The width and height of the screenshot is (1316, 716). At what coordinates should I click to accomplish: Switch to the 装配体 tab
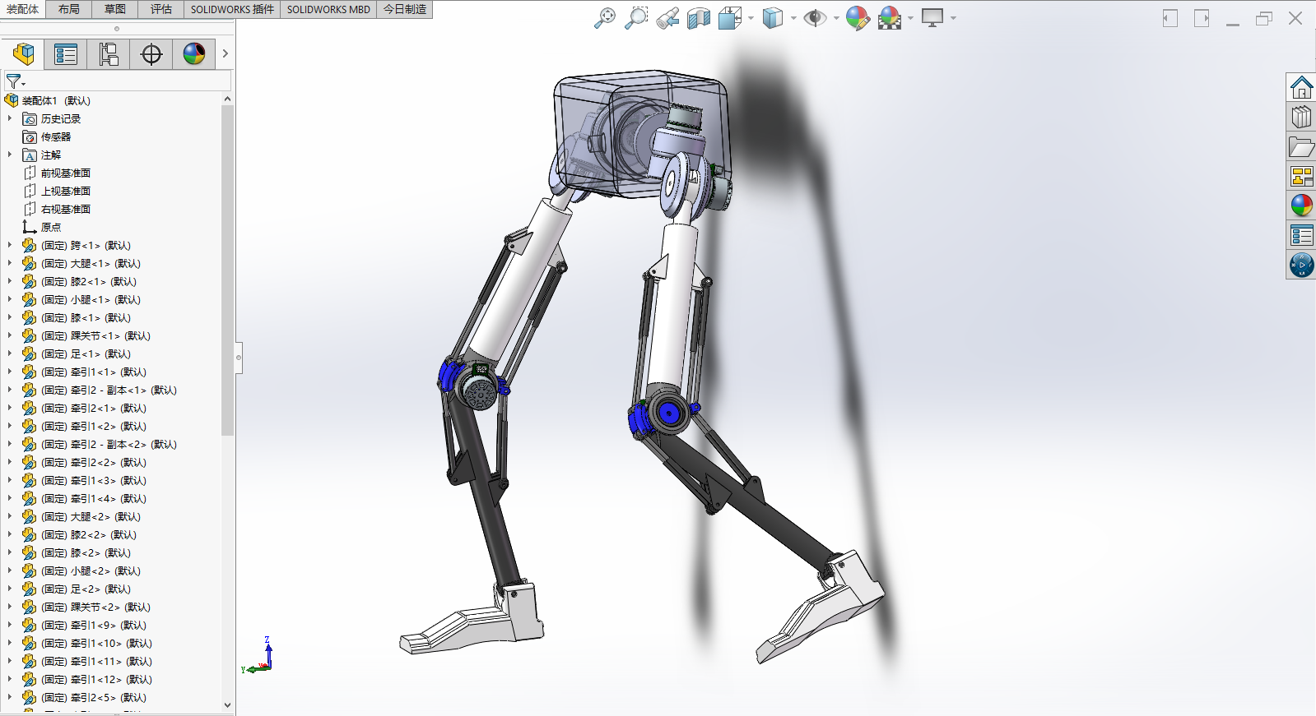pos(22,9)
